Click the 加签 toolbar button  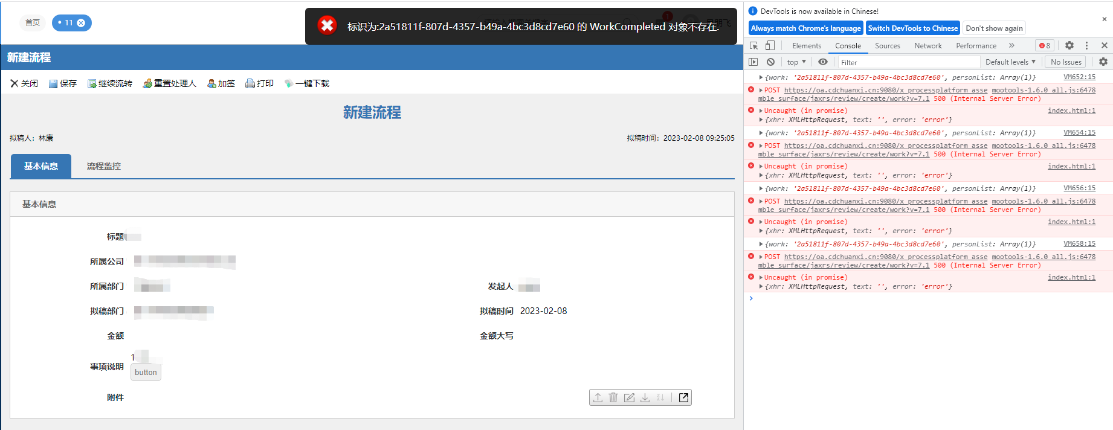(x=221, y=83)
